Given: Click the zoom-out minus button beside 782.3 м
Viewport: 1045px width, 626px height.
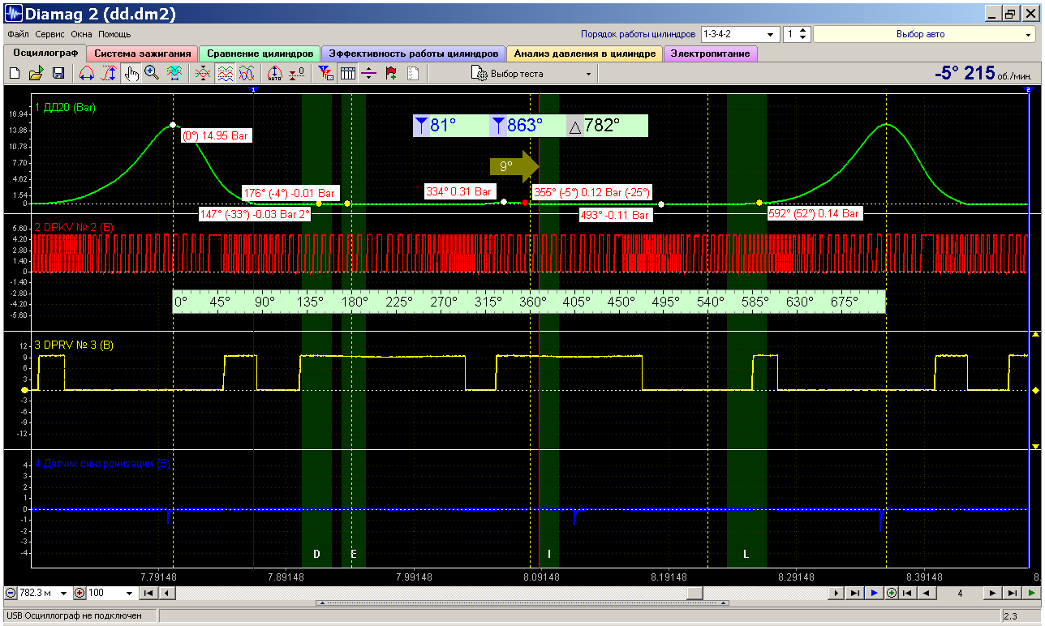Looking at the screenshot, I should [11, 593].
